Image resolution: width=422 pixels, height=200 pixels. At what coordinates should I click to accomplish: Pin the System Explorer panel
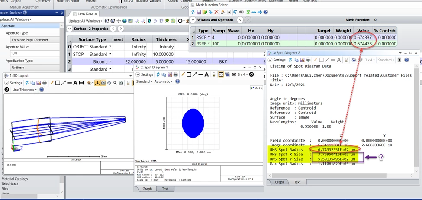[x=62, y=13]
